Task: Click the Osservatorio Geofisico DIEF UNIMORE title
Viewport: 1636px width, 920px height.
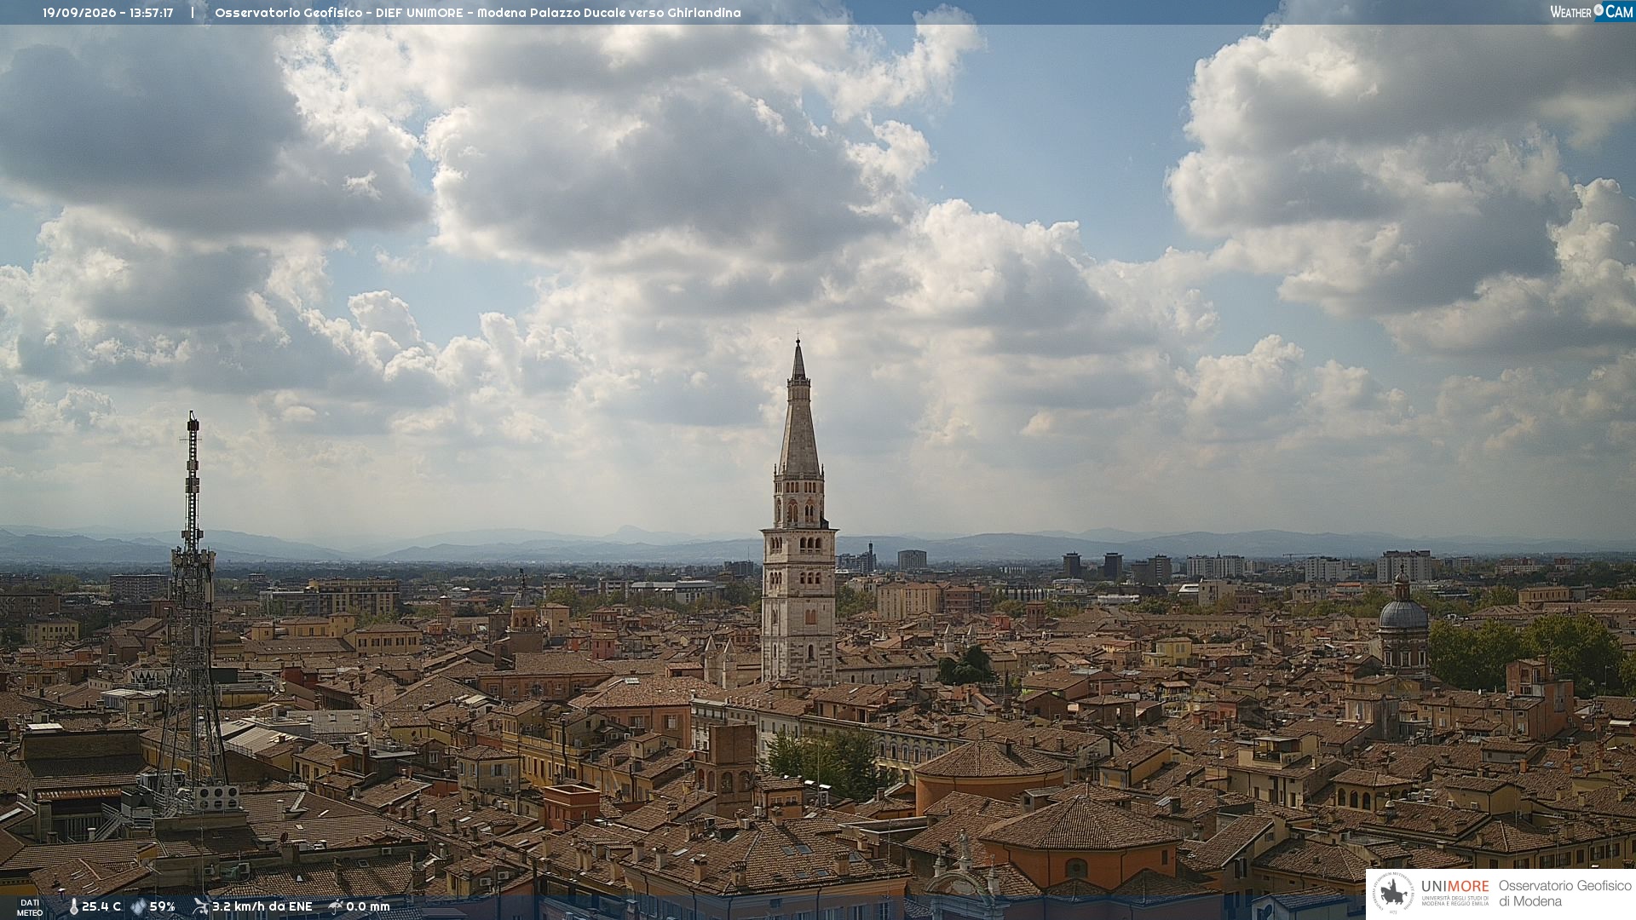Action: pos(478,13)
